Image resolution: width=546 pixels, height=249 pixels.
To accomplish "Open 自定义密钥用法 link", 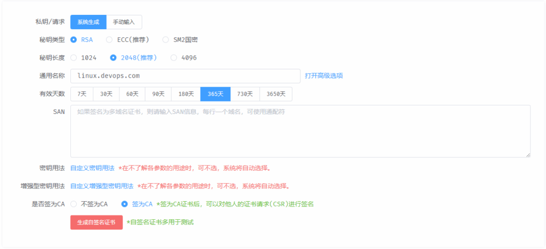I will point(92,168).
